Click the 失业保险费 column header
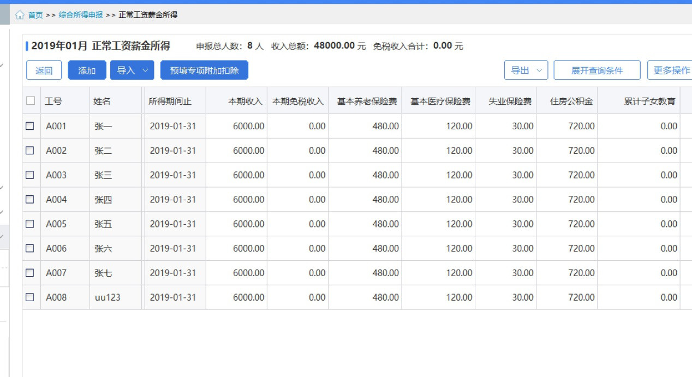Image resolution: width=692 pixels, height=377 pixels. tap(505, 101)
